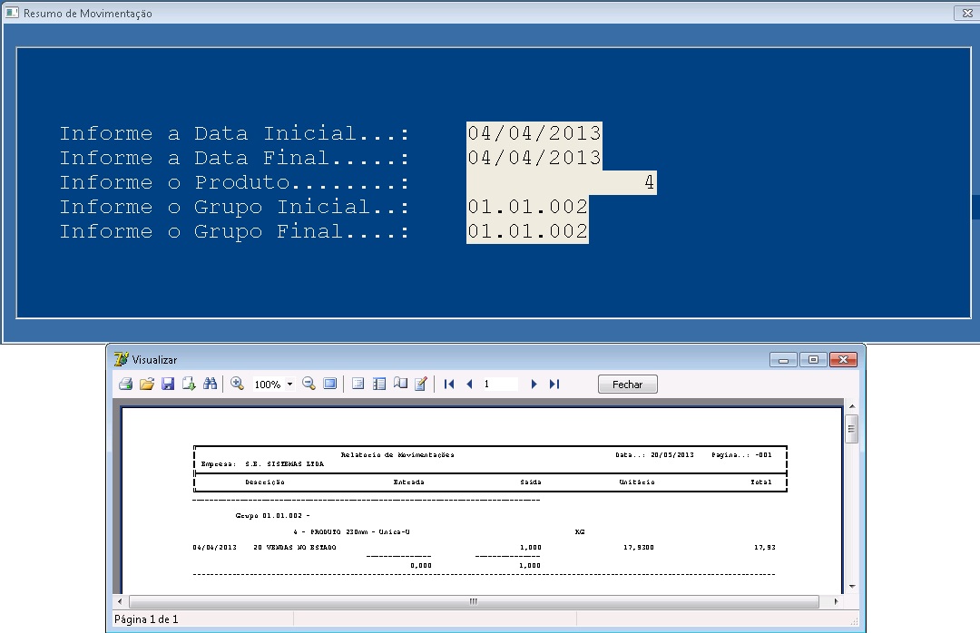
Task: Expand the 100% zoom level dropdown
Action: pos(289,385)
